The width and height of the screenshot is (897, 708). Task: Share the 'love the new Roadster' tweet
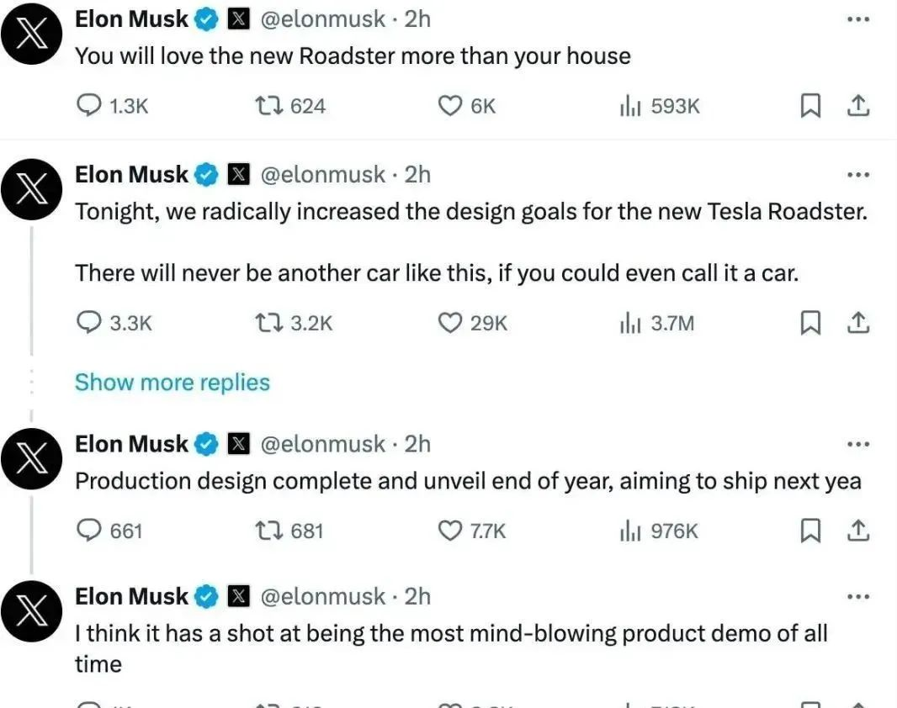857,106
